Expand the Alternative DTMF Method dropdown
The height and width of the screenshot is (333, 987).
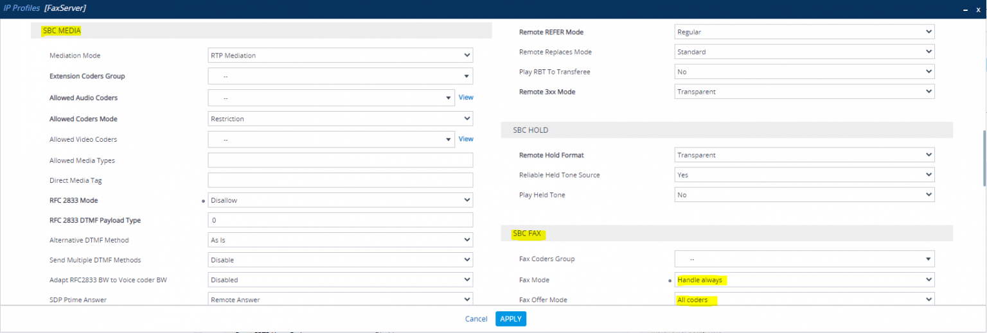(340, 240)
